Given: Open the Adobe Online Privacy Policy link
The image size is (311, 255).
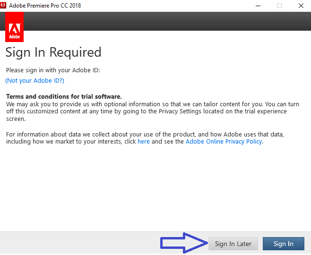Looking at the screenshot, I should click(224, 142).
